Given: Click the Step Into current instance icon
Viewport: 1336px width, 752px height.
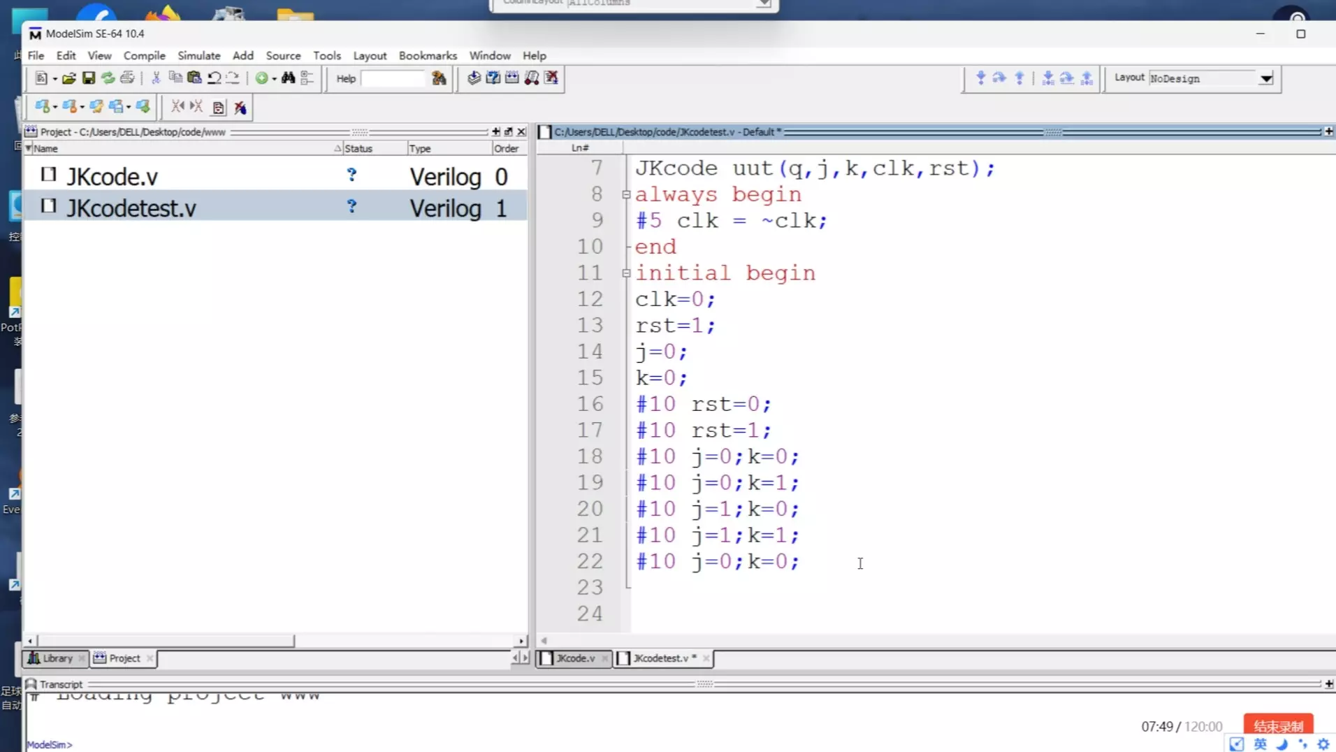Looking at the screenshot, I should [x=1047, y=78].
